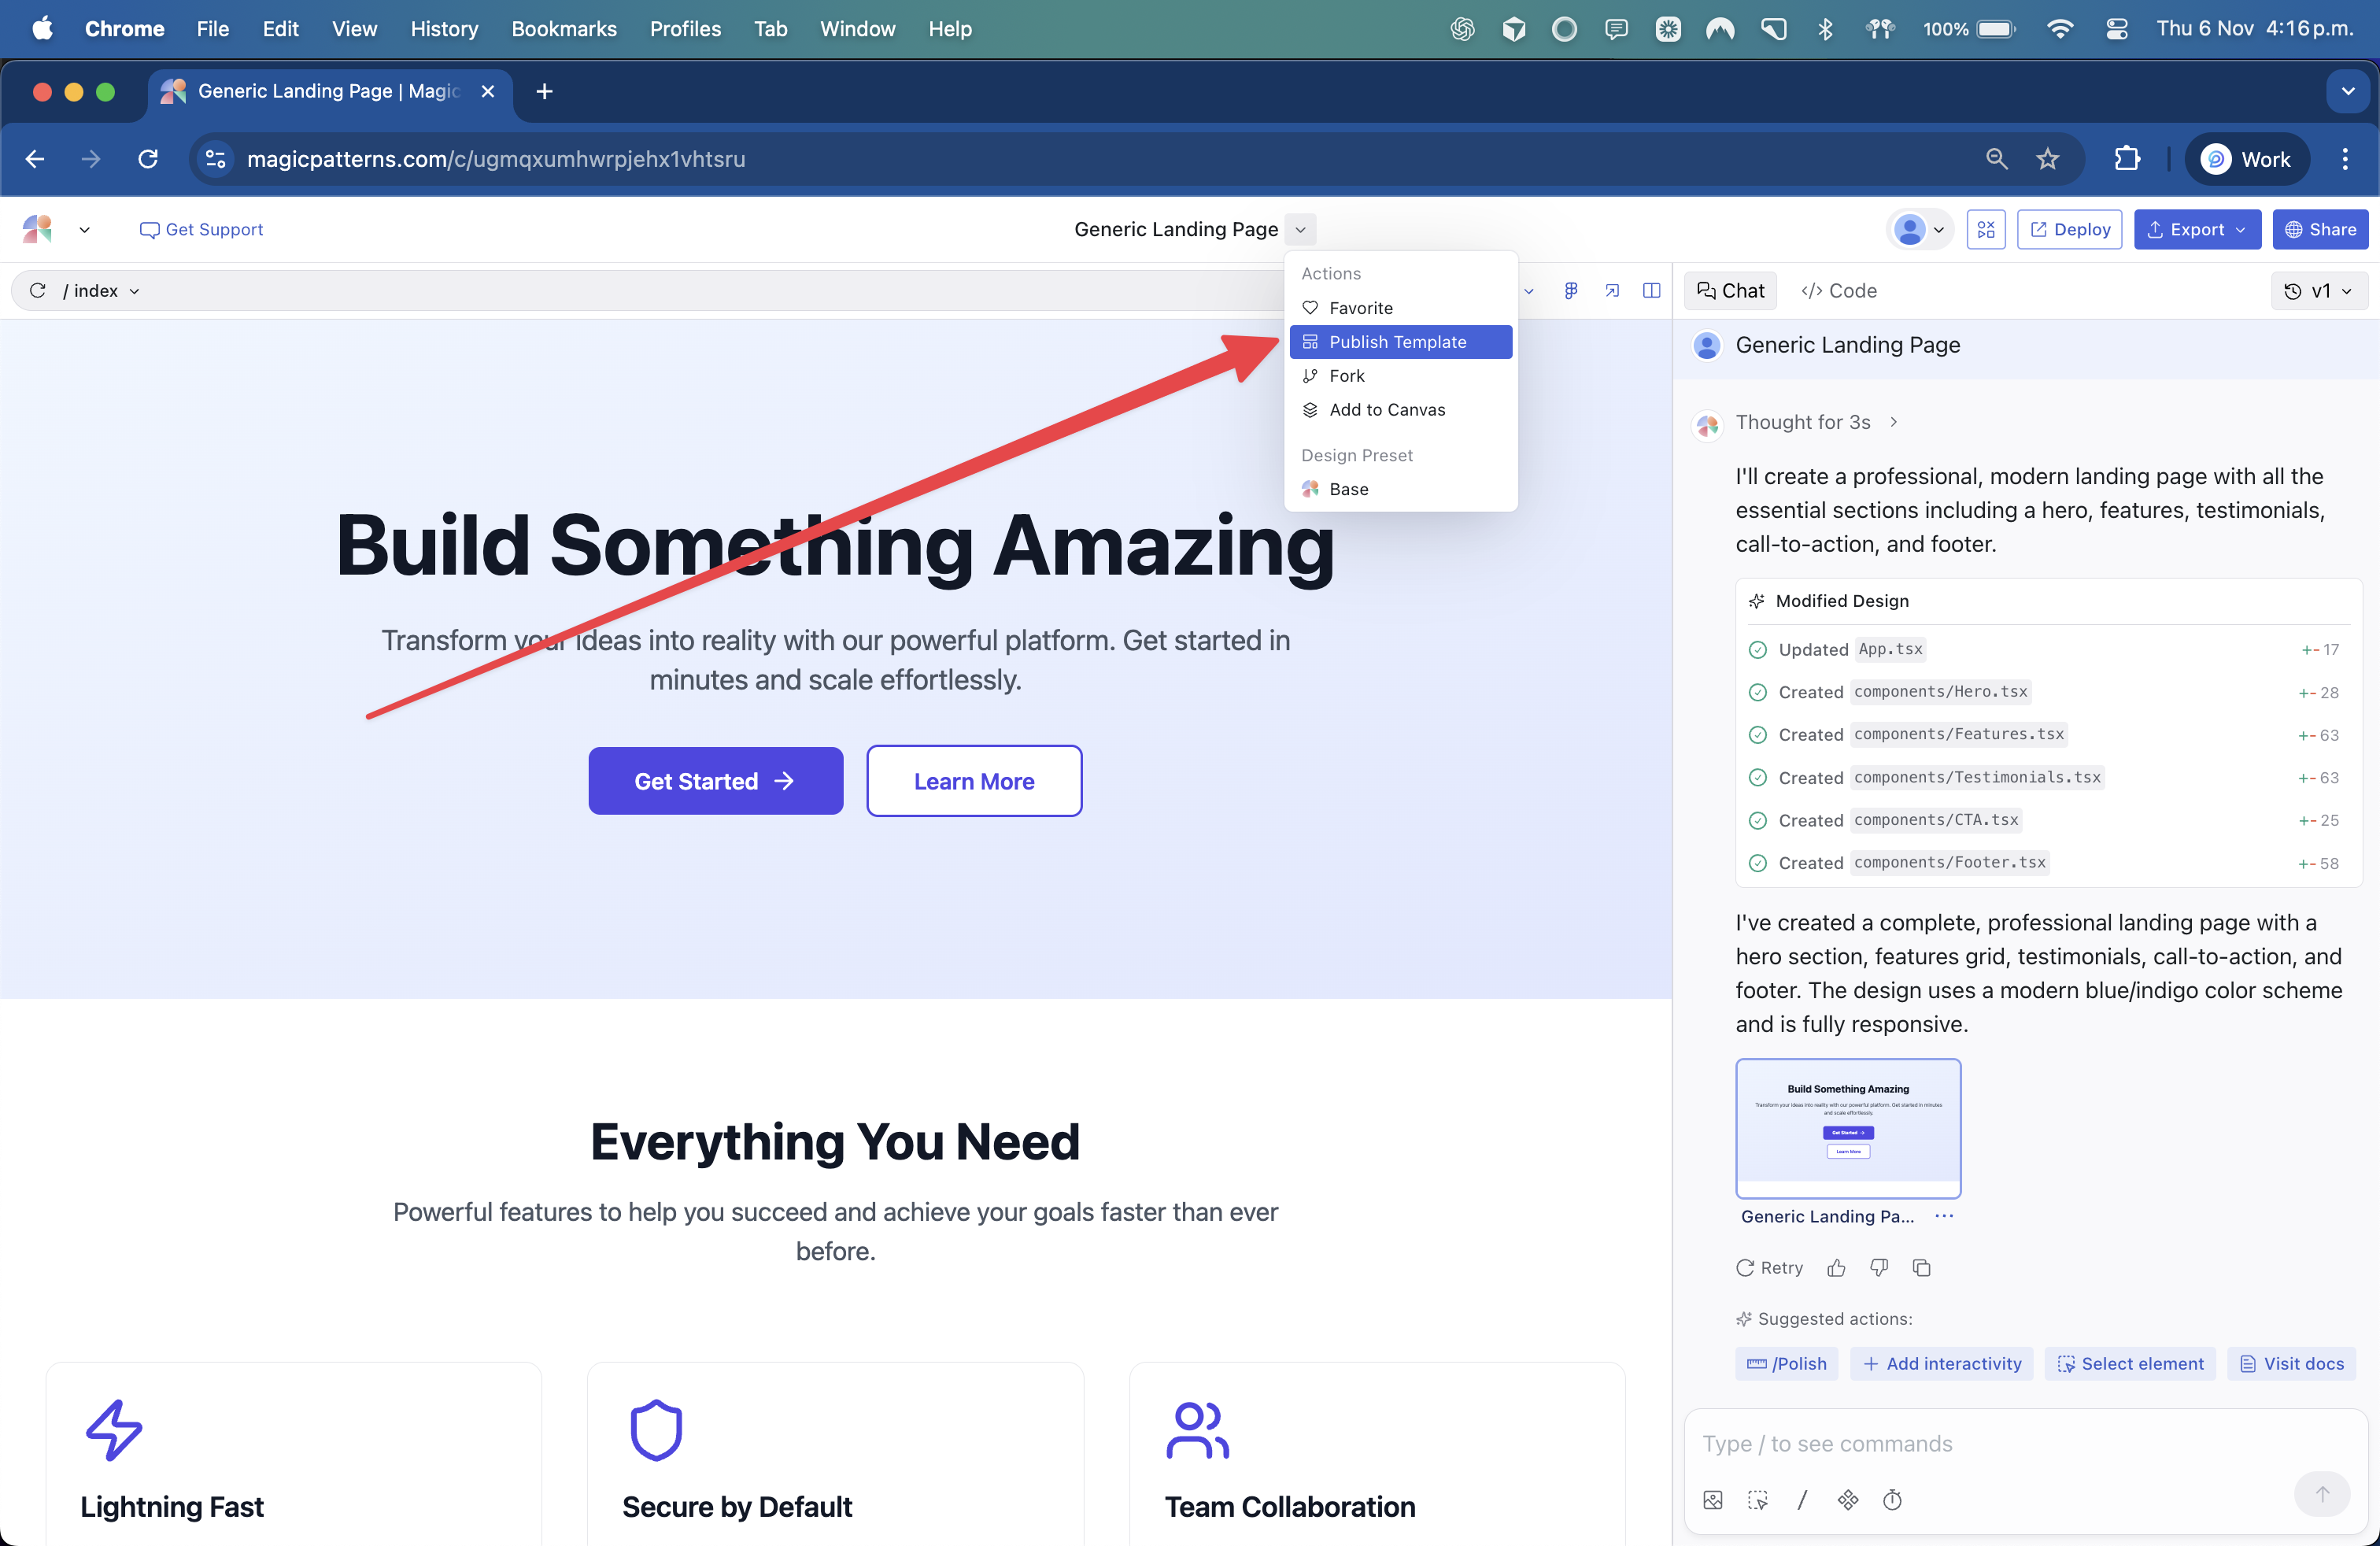Toggle select element mode icon in chat input
This screenshot has height=1546, width=2380.
pos(1757,1500)
